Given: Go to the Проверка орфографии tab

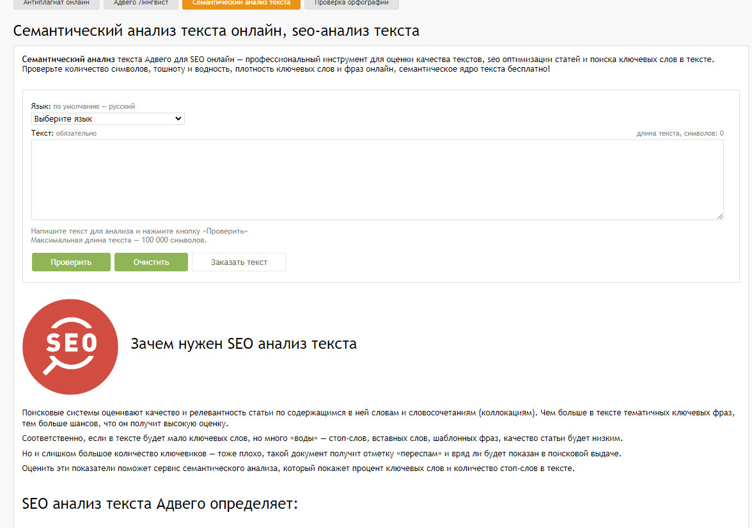Looking at the screenshot, I should tap(351, 3).
